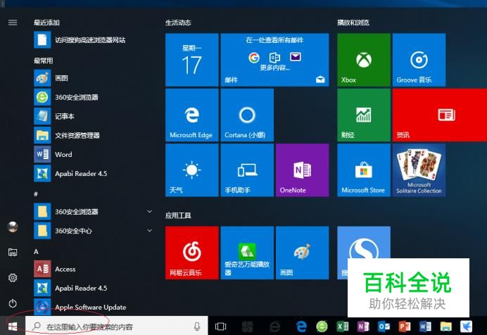
Task: Expand the 360安全中心 folder chevron
Action: click(149, 231)
